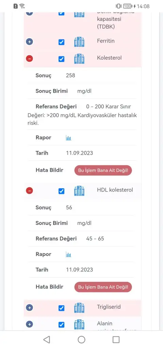This screenshot has width=163, height=349.
Task: Open the Kolesterol report chart icon
Action: (68, 138)
